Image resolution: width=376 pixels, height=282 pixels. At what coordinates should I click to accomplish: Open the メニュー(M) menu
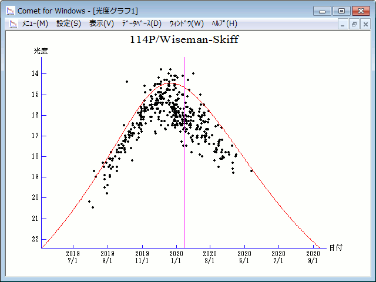click(x=35, y=23)
